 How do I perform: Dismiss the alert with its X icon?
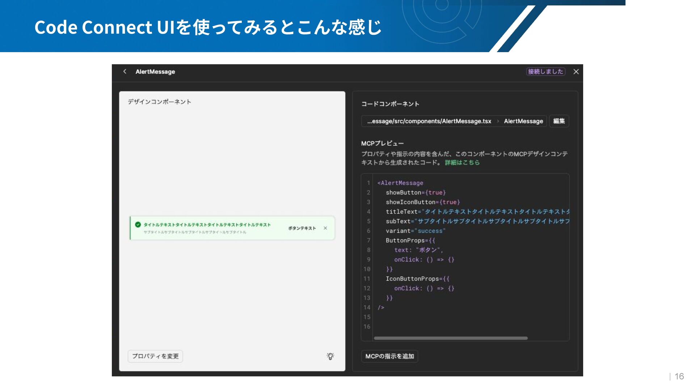[325, 228]
